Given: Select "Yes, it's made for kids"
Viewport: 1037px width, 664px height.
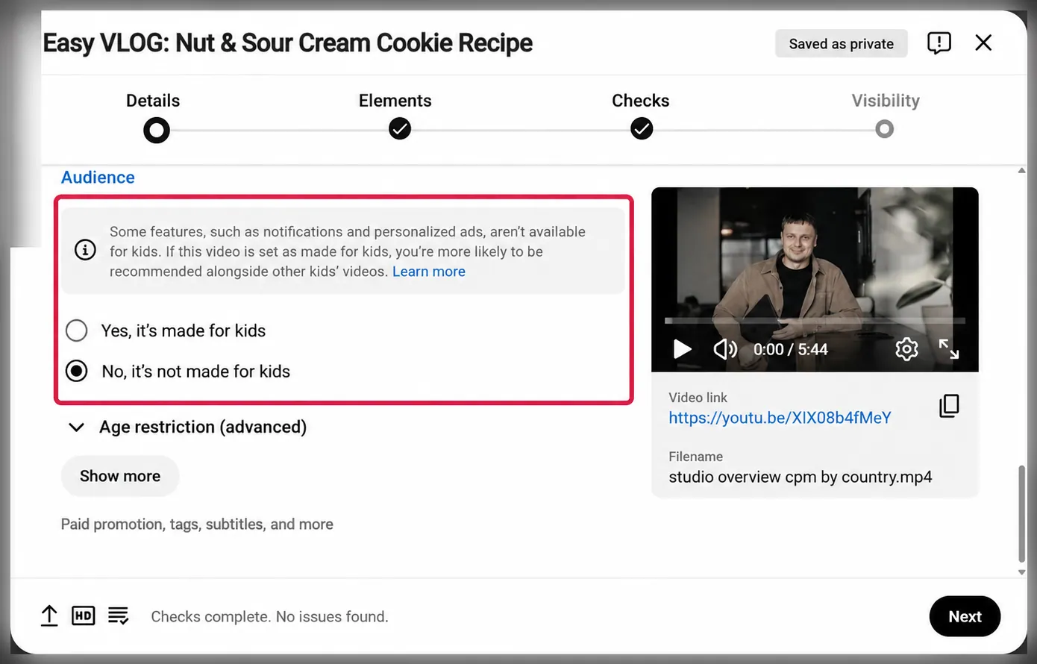Looking at the screenshot, I should click(x=77, y=331).
